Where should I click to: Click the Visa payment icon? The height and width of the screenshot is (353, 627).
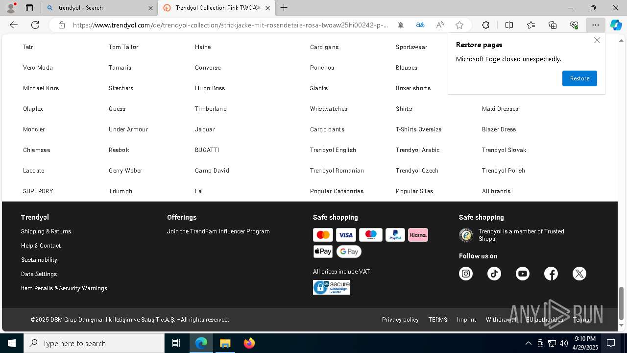click(x=346, y=235)
